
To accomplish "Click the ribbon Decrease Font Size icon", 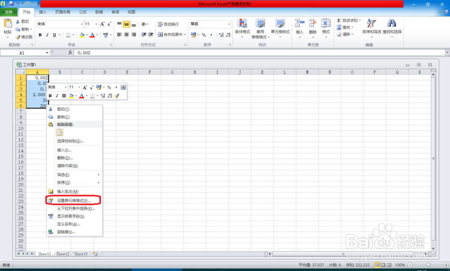I will tap(109, 24).
